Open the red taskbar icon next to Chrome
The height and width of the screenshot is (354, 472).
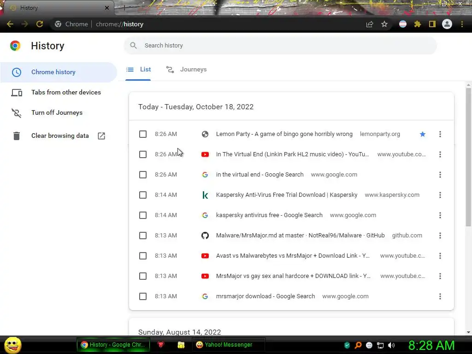point(161,345)
